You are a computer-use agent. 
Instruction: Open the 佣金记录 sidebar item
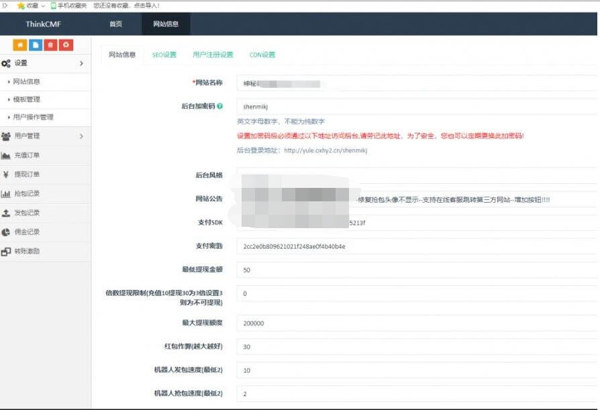[x=45, y=232]
